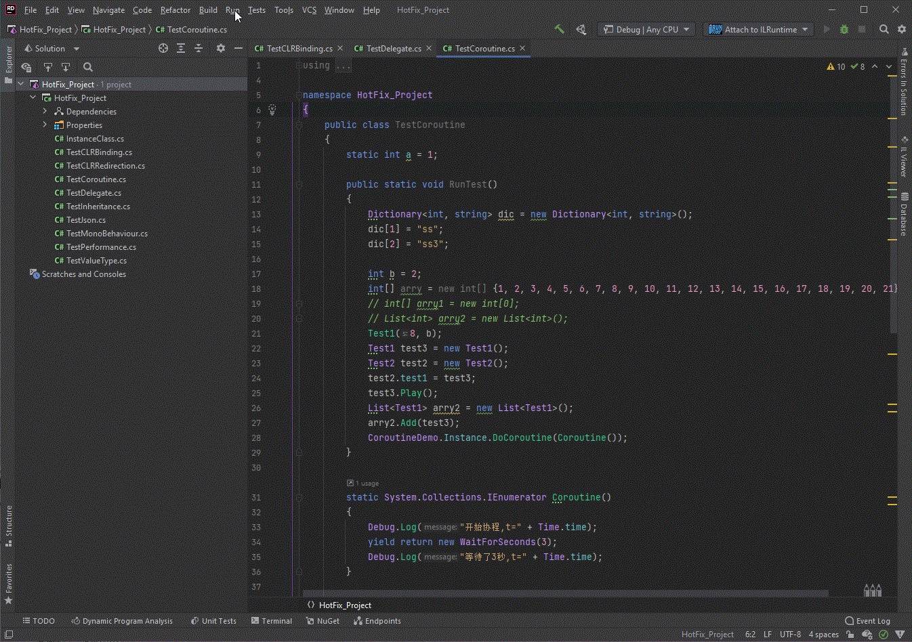
Task: Open Dynamic Program Analysis panel
Action: 122,620
